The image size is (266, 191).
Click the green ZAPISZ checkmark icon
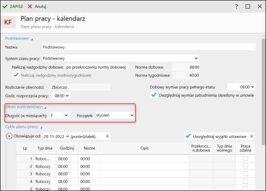click(5, 6)
